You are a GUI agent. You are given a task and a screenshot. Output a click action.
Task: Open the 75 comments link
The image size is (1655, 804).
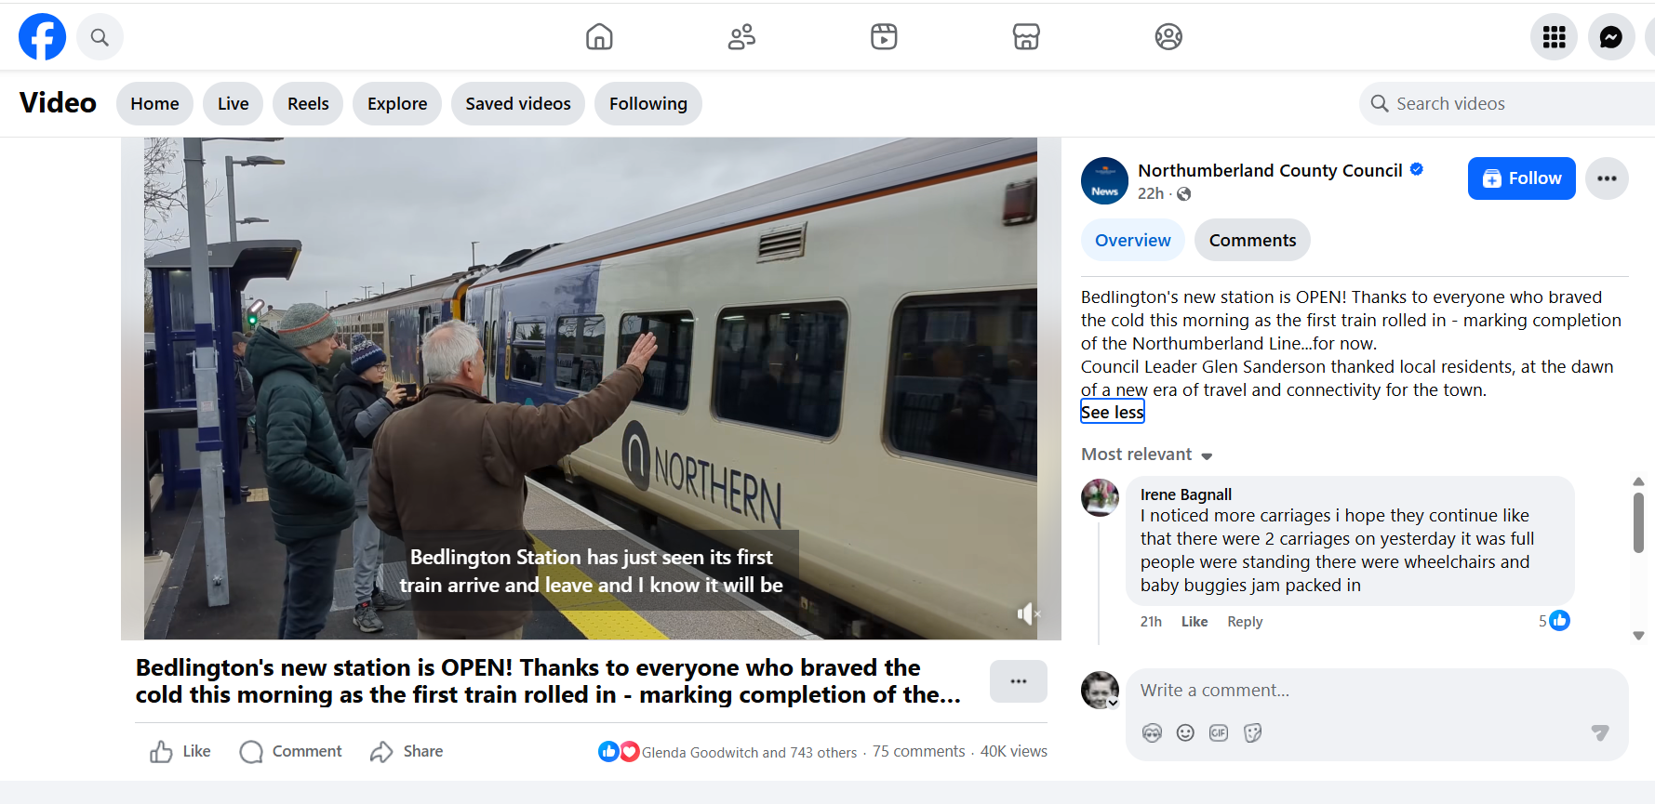[918, 752]
